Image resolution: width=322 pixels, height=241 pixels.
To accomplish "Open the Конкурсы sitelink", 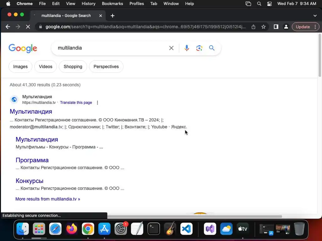I will 29,181.
